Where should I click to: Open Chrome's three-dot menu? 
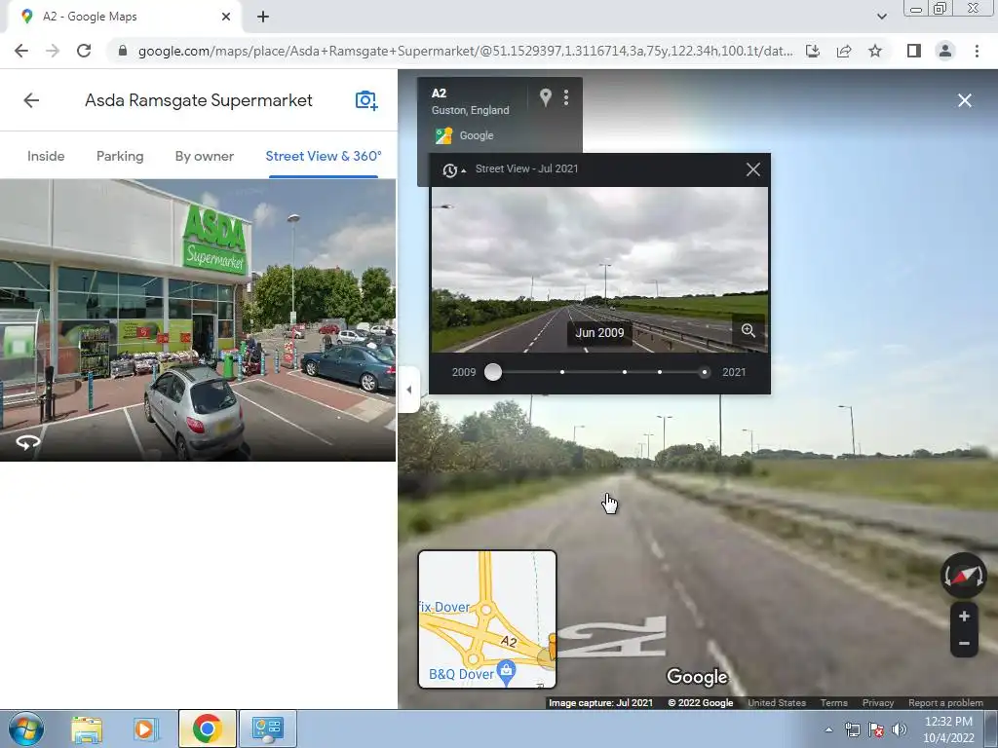pos(977,51)
